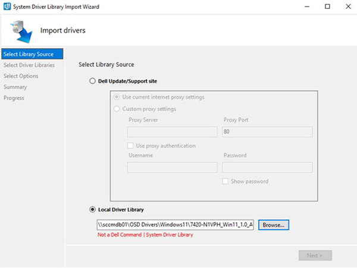Click the title bar application icon

pos(8,7)
